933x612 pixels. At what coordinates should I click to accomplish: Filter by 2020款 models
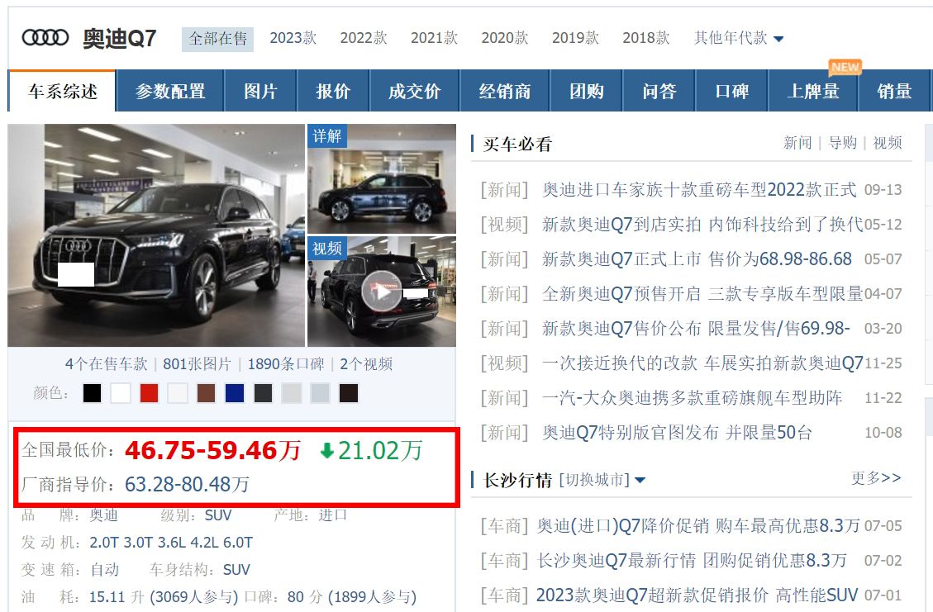[x=505, y=38]
